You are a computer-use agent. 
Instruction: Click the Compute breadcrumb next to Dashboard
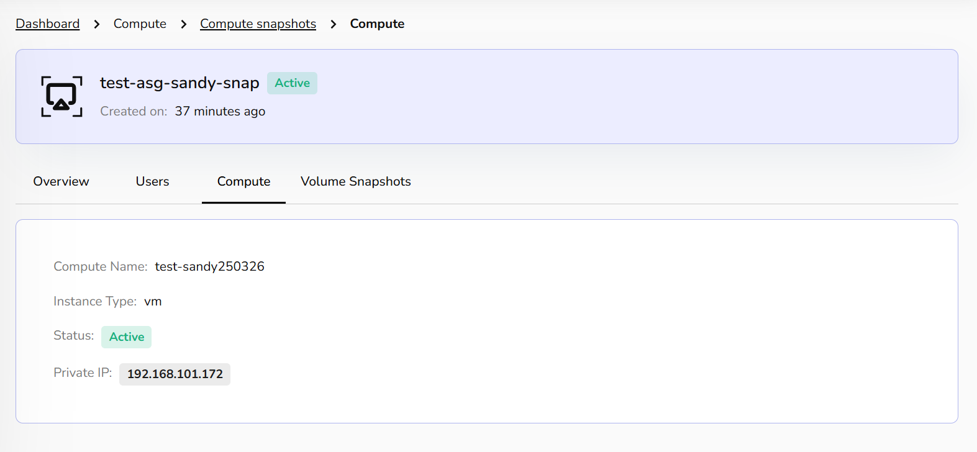pyautogui.click(x=140, y=24)
